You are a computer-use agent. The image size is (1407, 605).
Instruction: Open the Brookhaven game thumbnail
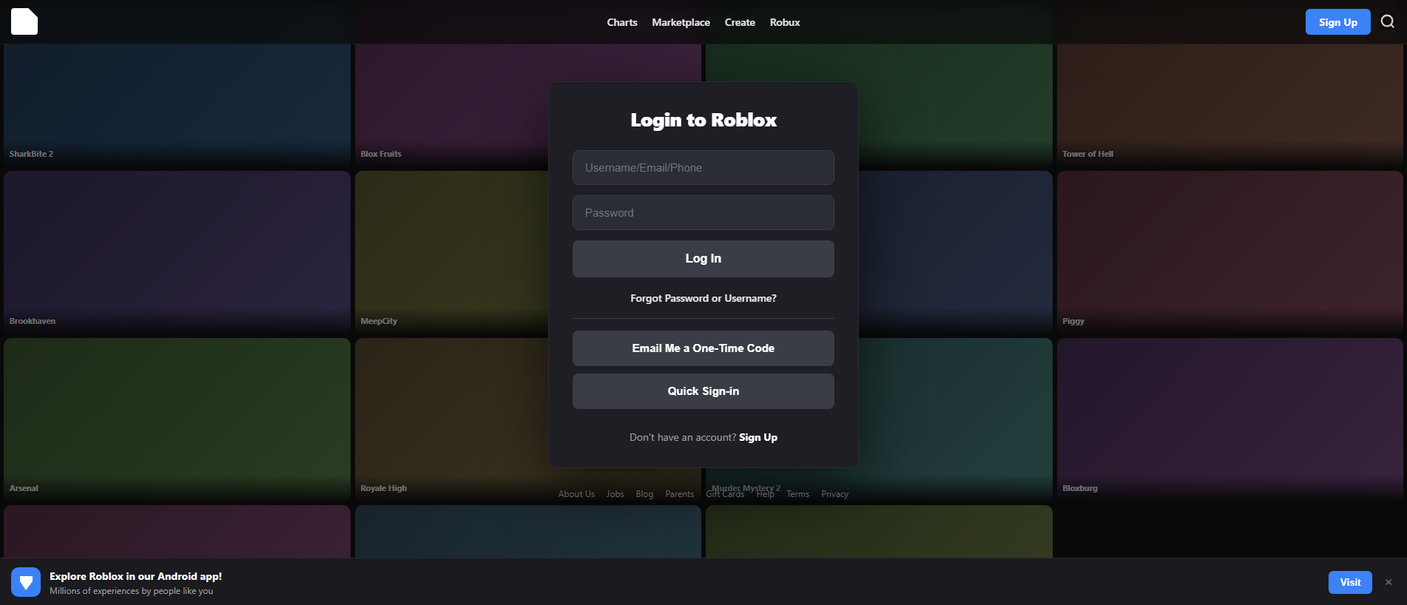177,252
